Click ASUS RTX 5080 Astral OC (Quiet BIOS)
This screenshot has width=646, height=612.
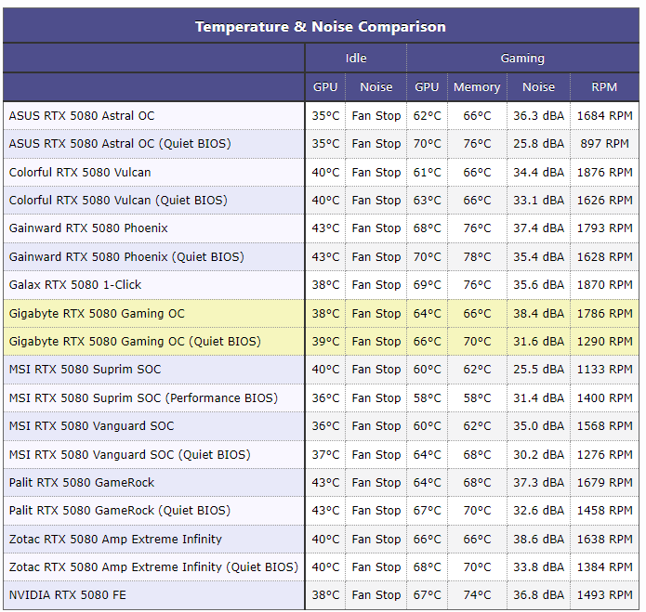tap(120, 144)
